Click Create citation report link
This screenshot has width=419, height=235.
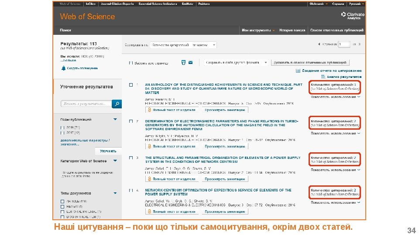point(332,70)
